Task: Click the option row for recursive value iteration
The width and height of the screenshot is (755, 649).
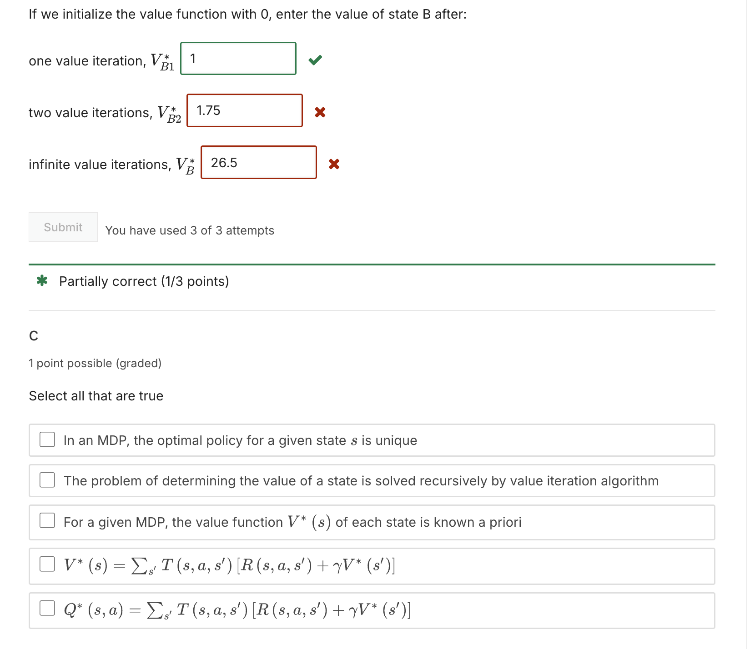Action: (x=361, y=480)
